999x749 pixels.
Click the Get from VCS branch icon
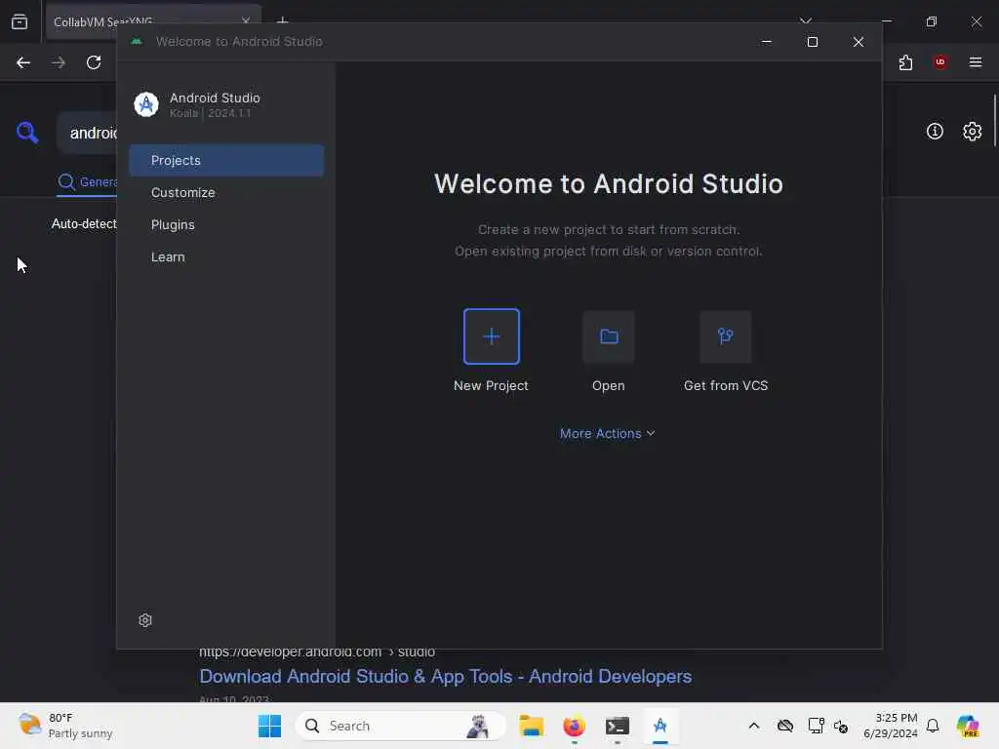pyautogui.click(x=725, y=336)
